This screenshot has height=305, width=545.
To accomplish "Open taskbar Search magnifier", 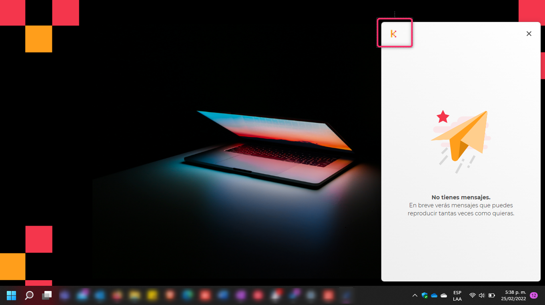I will pyautogui.click(x=29, y=295).
